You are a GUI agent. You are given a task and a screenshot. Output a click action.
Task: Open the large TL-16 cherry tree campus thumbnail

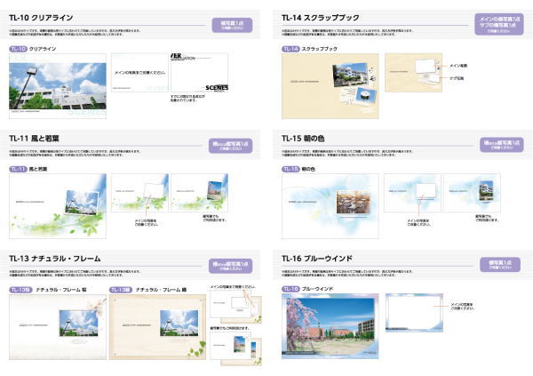(x=330, y=326)
